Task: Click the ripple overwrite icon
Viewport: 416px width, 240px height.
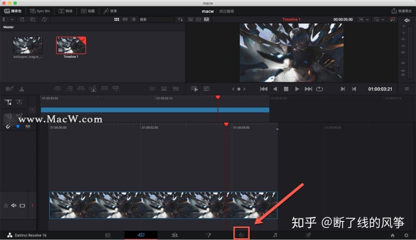Action: 81,88
